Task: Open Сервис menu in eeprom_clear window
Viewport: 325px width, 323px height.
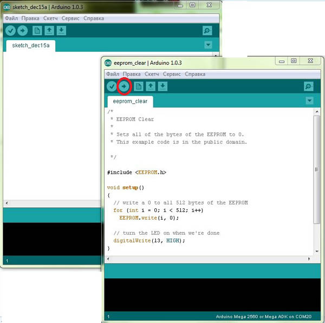Action: coord(172,74)
